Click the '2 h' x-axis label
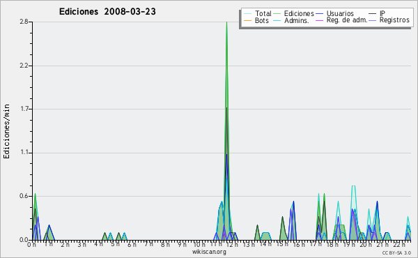The height and width of the screenshot is (258, 418). pos(65,245)
